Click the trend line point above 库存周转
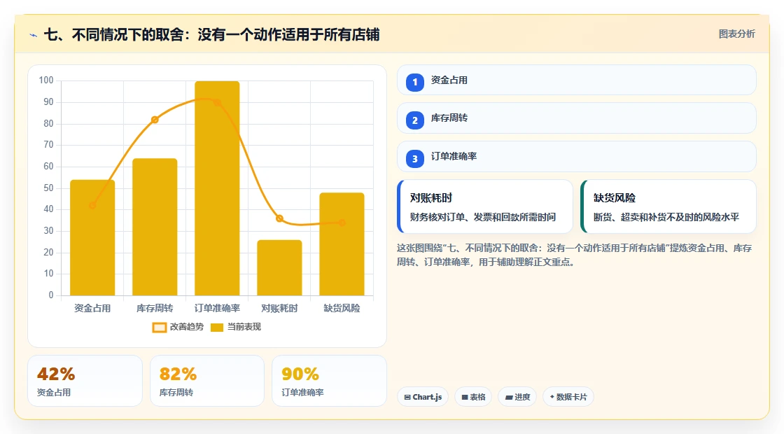 point(155,120)
